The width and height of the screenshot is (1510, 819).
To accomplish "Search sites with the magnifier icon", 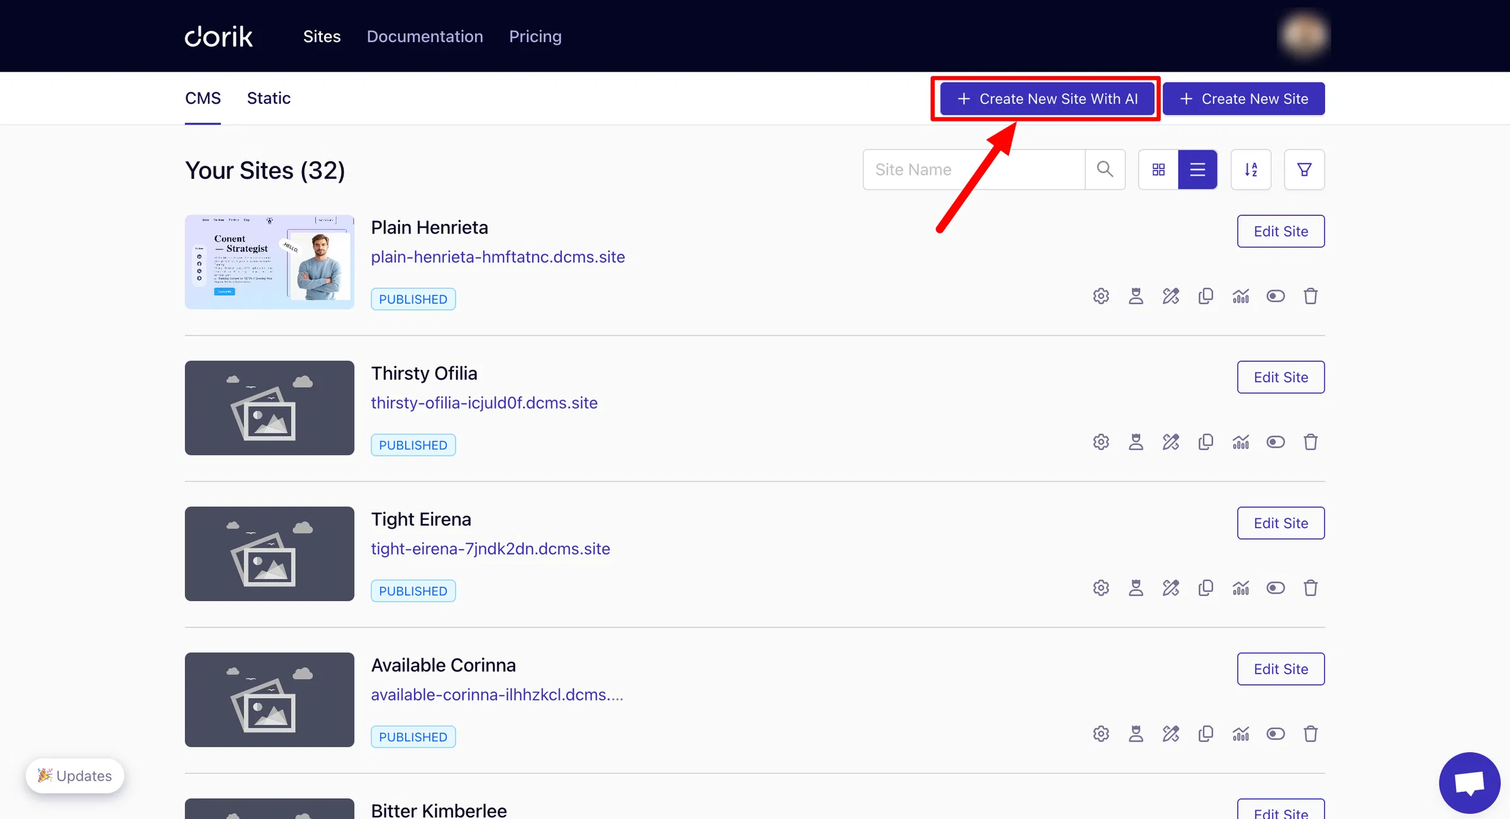I will click(1105, 169).
